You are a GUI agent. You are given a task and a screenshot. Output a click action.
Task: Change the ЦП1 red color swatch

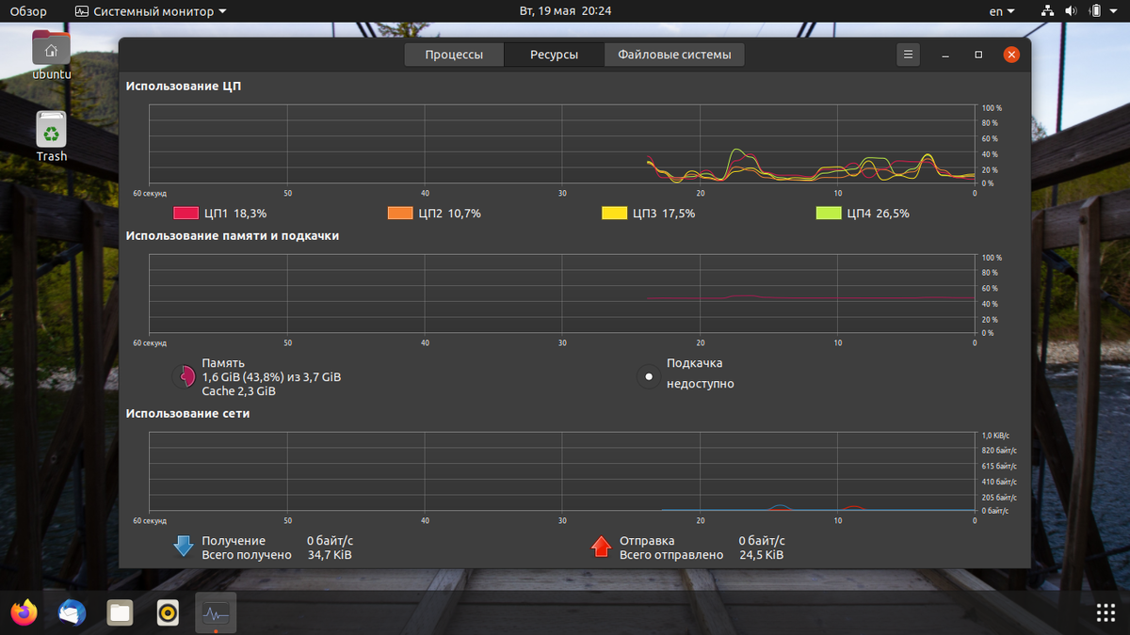pyautogui.click(x=186, y=214)
